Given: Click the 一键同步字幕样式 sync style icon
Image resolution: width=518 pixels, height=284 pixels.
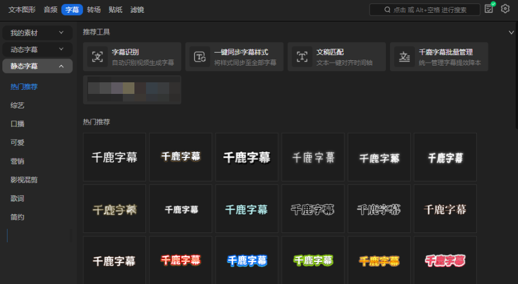Looking at the screenshot, I should click(200, 57).
